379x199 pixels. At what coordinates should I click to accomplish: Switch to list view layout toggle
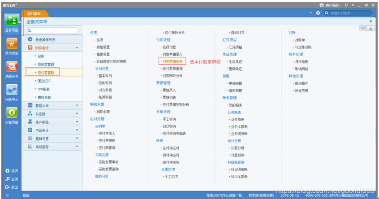(370, 28)
